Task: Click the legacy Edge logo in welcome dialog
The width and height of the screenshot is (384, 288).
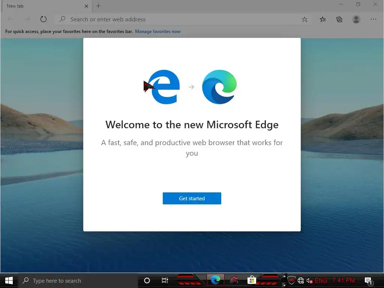Action: click(164, 87)
